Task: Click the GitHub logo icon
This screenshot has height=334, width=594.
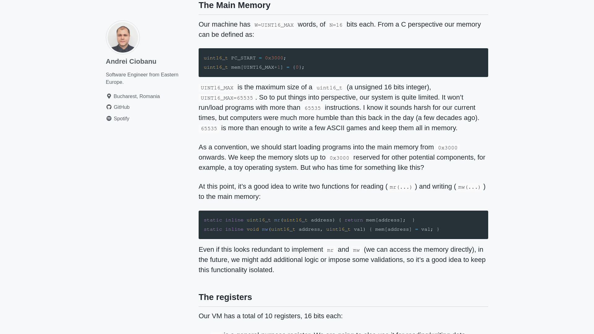Action: [109, 107]
